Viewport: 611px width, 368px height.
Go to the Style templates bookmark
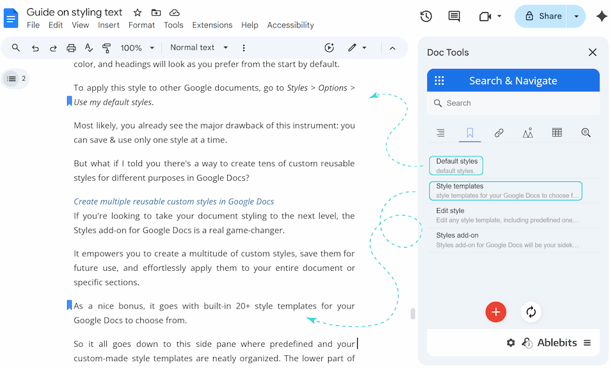(505, 190)
